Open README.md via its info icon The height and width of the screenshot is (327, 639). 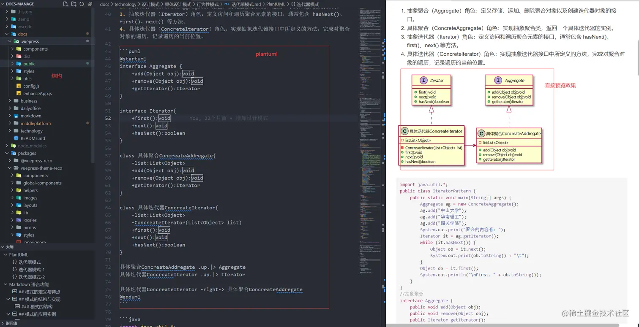click(16, 138)
